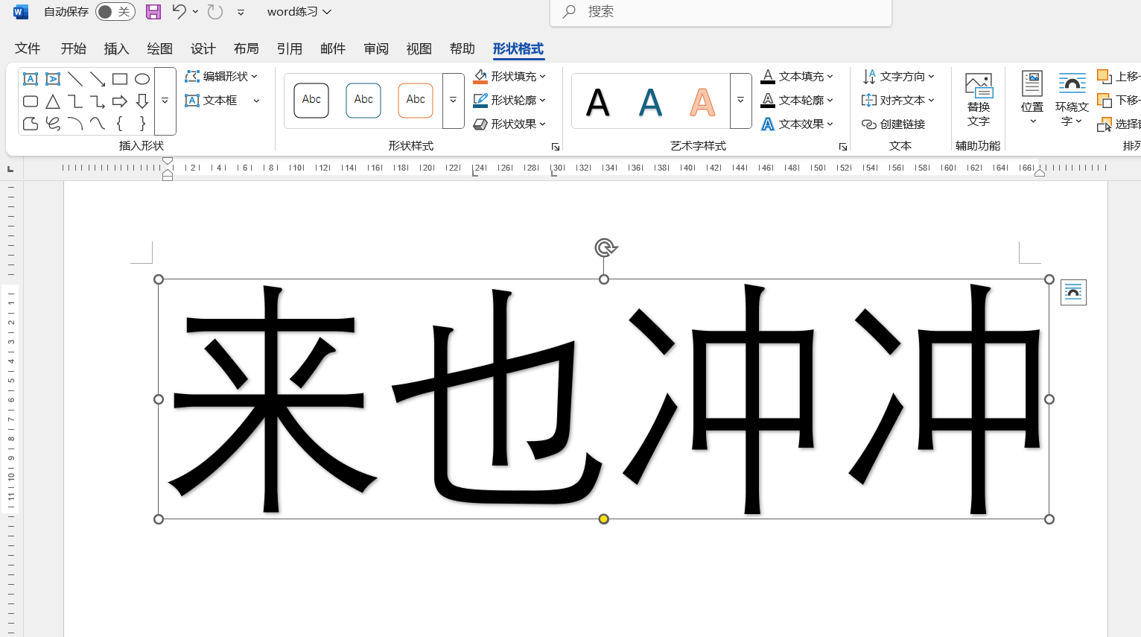Screen dimensions: 1141x637
Task: Select the down block arrow shape
Action: (142, 101)
